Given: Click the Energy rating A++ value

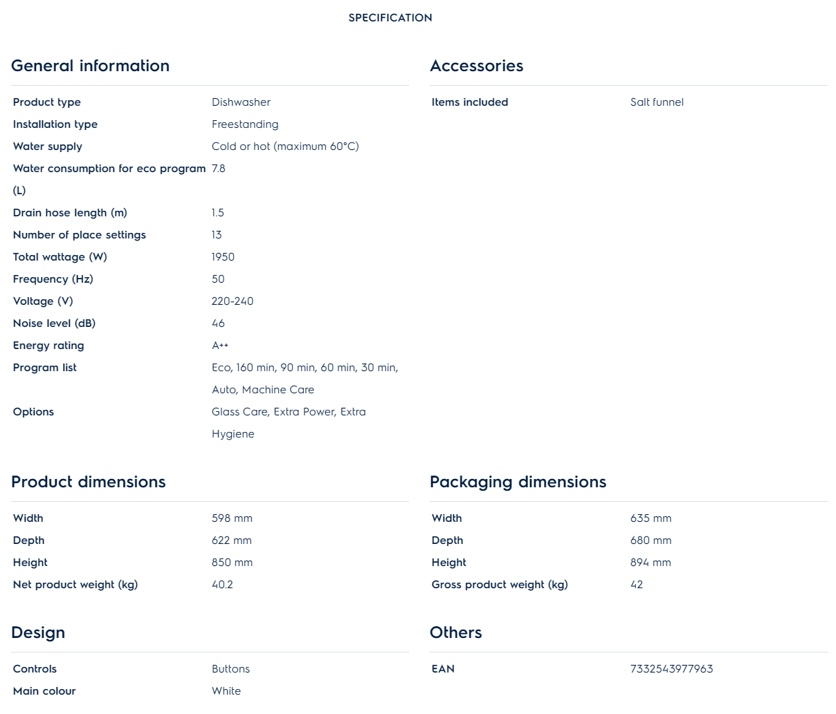Looking at the screenshot, I should click(x=220, y=346).
